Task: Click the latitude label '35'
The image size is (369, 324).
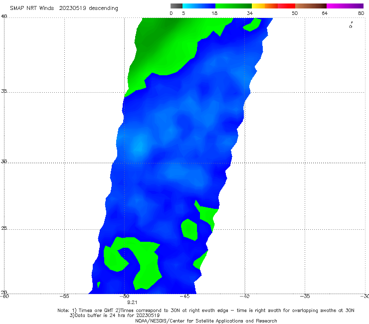Action: (4, 91)
